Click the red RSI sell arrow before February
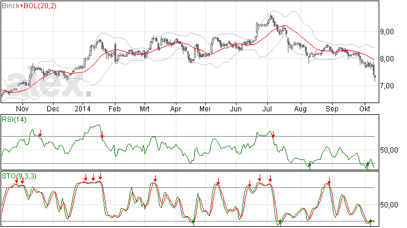Viewport: 407px width, 228px height. (x=102, y=135)
